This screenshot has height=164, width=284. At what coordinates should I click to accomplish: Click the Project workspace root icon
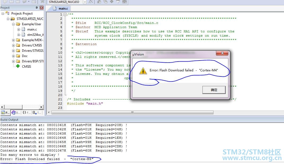[x=7, y=13]
